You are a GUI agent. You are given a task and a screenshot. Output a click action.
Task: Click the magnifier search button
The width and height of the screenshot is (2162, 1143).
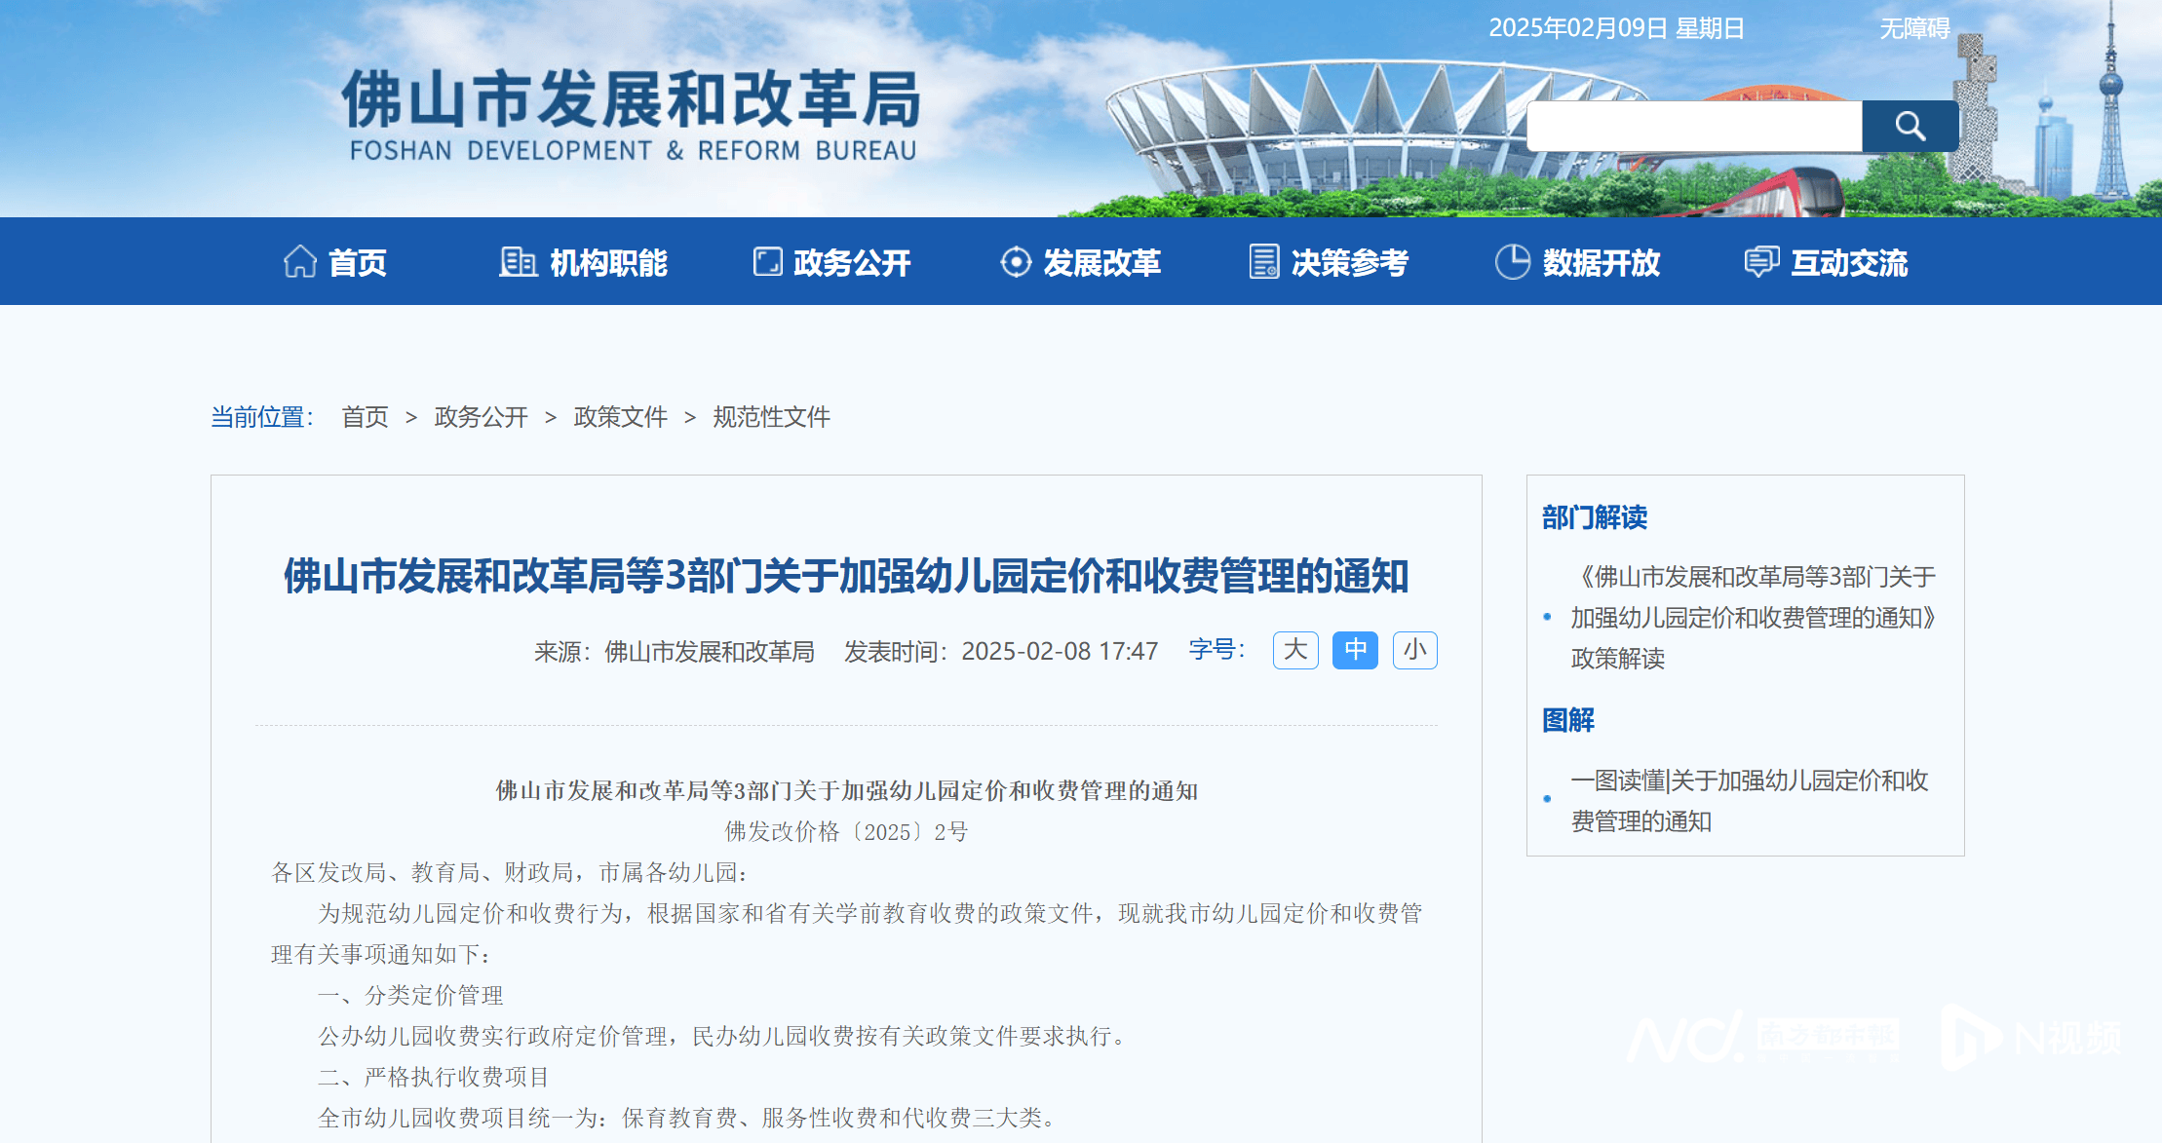pyautogui.click(x=1910, y=127)
